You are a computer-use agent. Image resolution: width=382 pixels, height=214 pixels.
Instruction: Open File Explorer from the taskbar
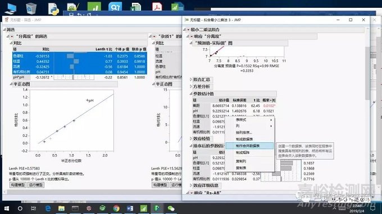(61, 208)
